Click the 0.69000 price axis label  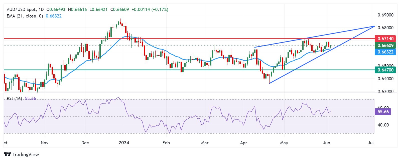pos(385,15)
